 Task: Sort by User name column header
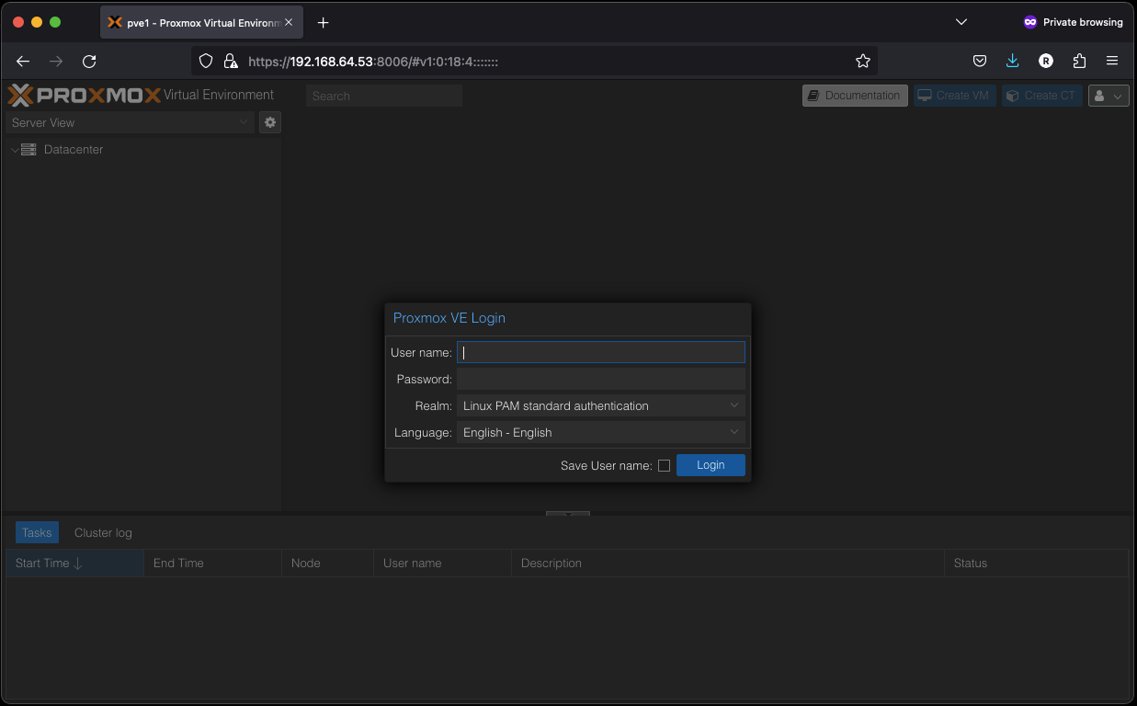(442, 563)
